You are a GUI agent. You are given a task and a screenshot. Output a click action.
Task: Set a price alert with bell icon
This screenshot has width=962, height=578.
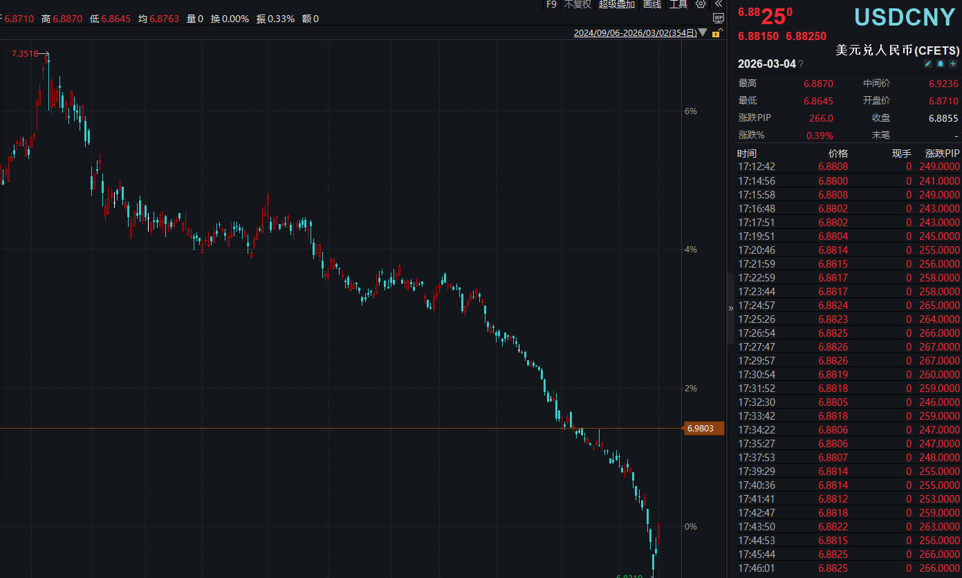click(x=941, y=64)
